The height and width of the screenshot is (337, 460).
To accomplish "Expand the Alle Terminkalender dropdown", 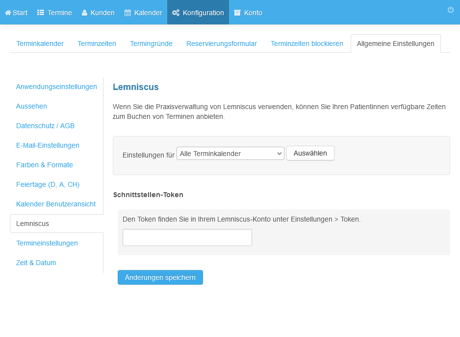I will (230, 153).
